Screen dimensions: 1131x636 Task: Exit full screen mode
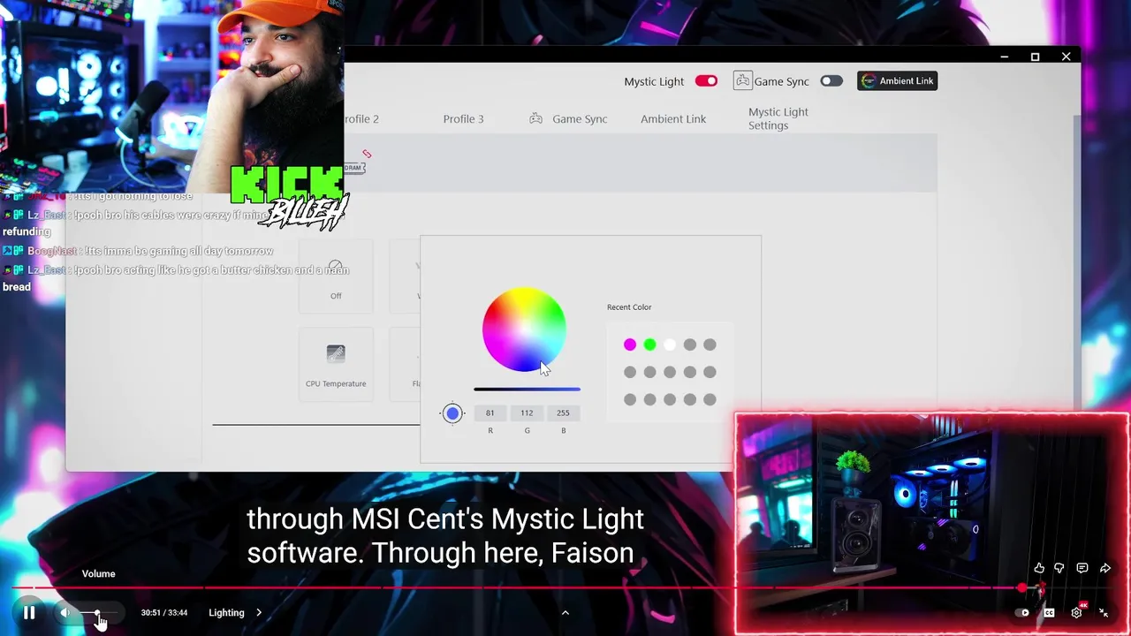pos(1104,612)
